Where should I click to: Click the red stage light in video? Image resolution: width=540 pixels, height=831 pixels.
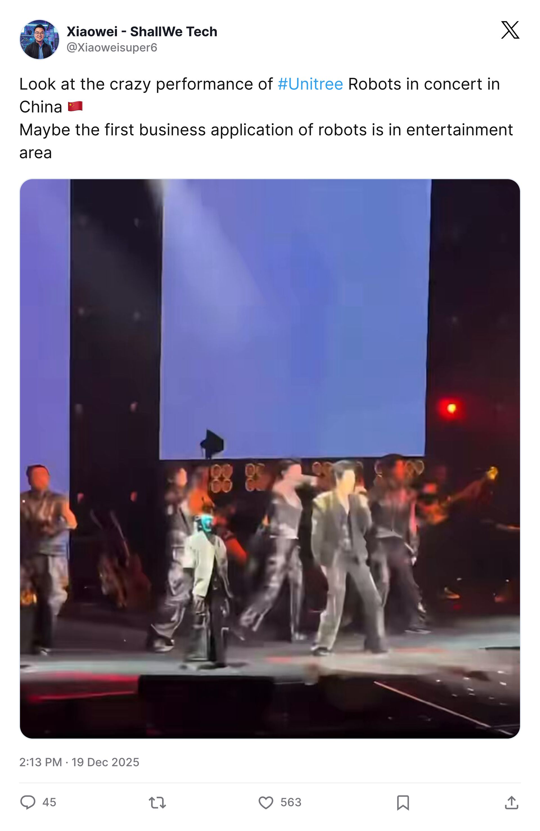pos(451,407)
